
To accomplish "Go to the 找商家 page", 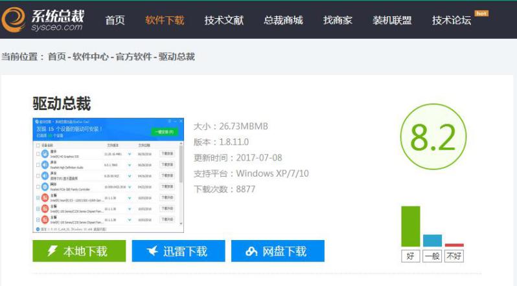I will click(338, 21).
